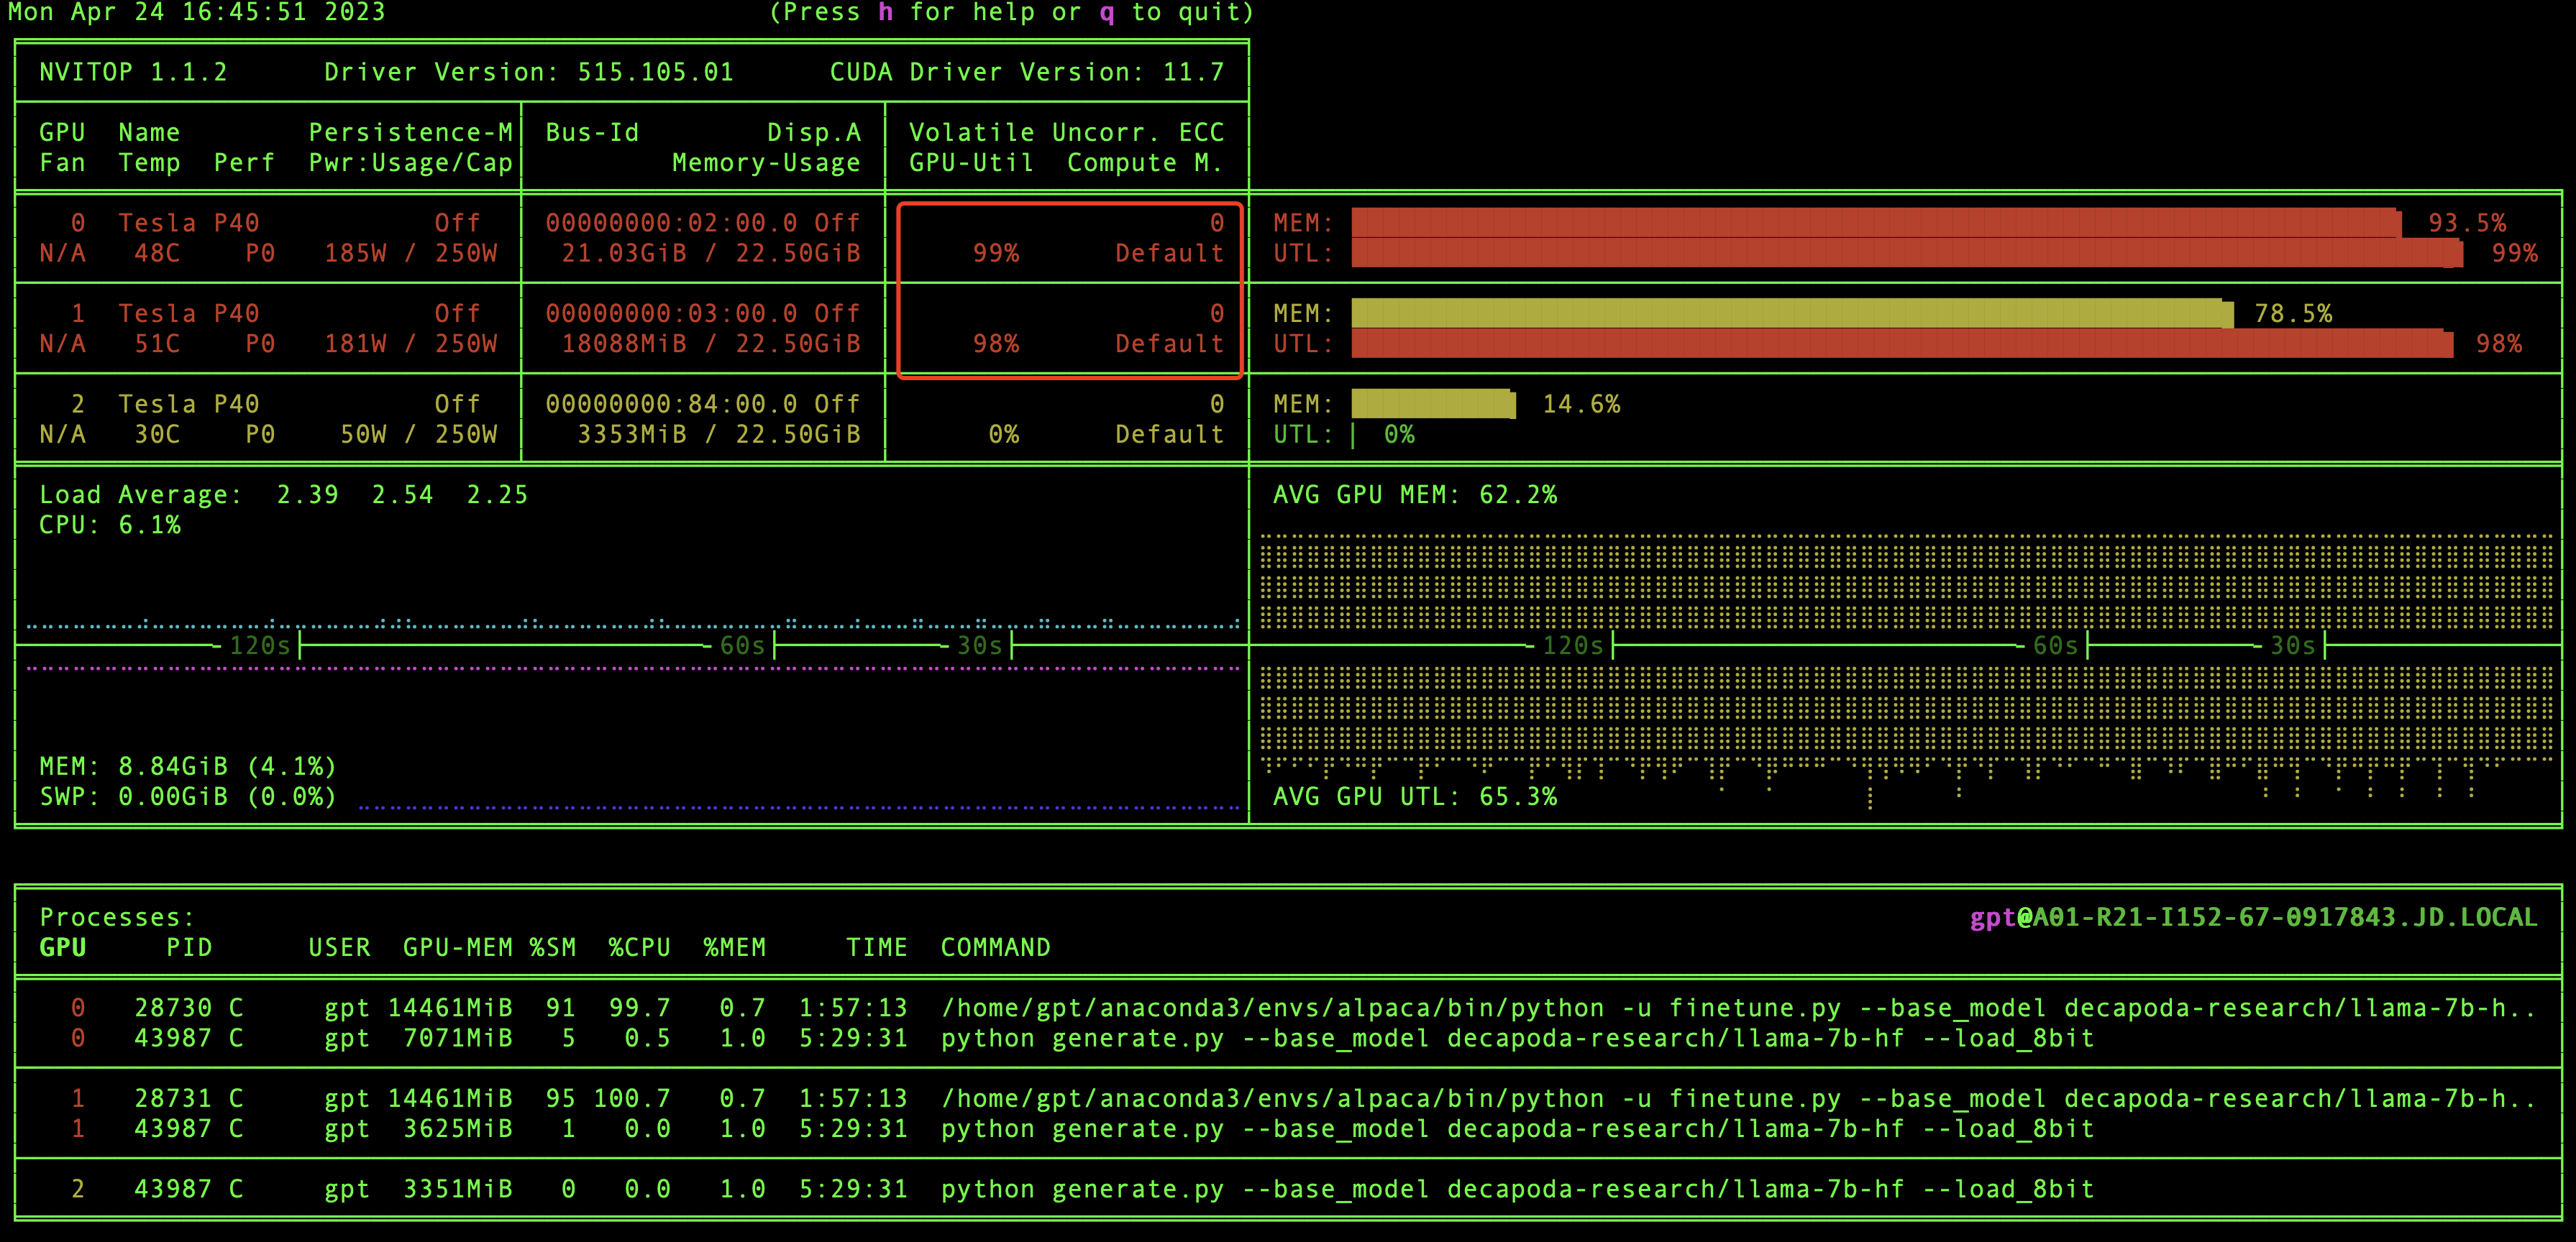2576x1242 pixels.
Task: Click the GPU-MEM column header
Action: [x=457, y=947]
